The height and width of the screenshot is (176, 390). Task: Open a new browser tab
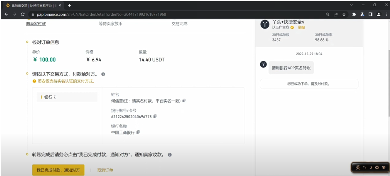[69, 5]
